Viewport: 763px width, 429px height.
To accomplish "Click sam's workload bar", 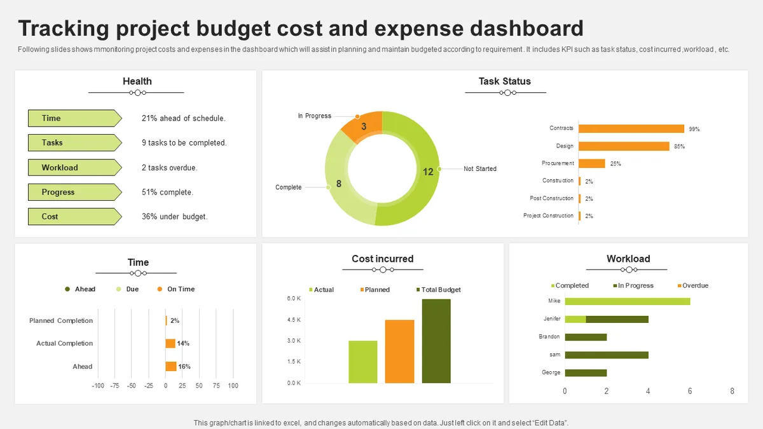I will tap(607, 355).
